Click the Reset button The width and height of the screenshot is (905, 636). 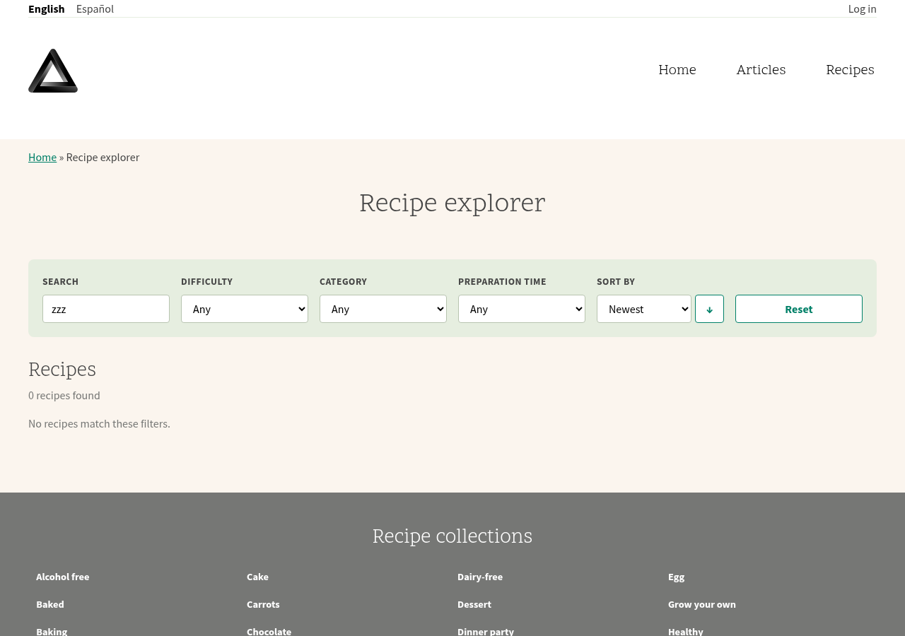pyautogui.click(x=799, y=309)
